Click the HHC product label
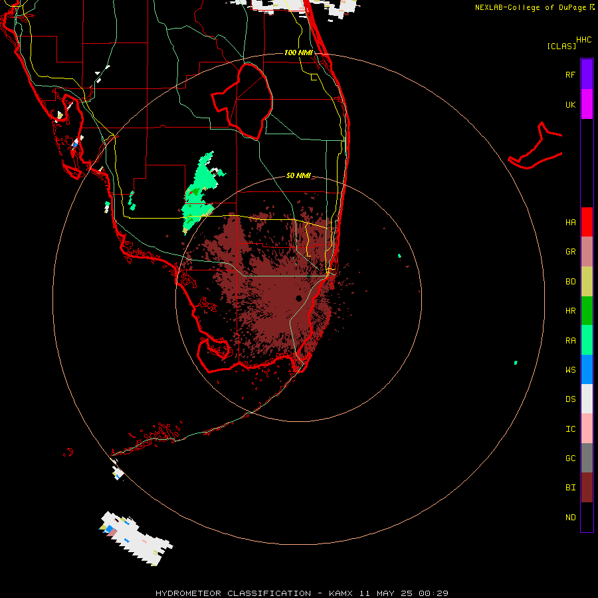The image size is (598, 598). [583, 40]
